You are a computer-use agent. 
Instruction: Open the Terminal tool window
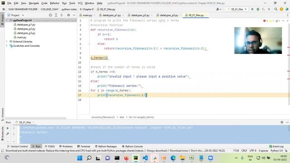(x=83, y=146)
